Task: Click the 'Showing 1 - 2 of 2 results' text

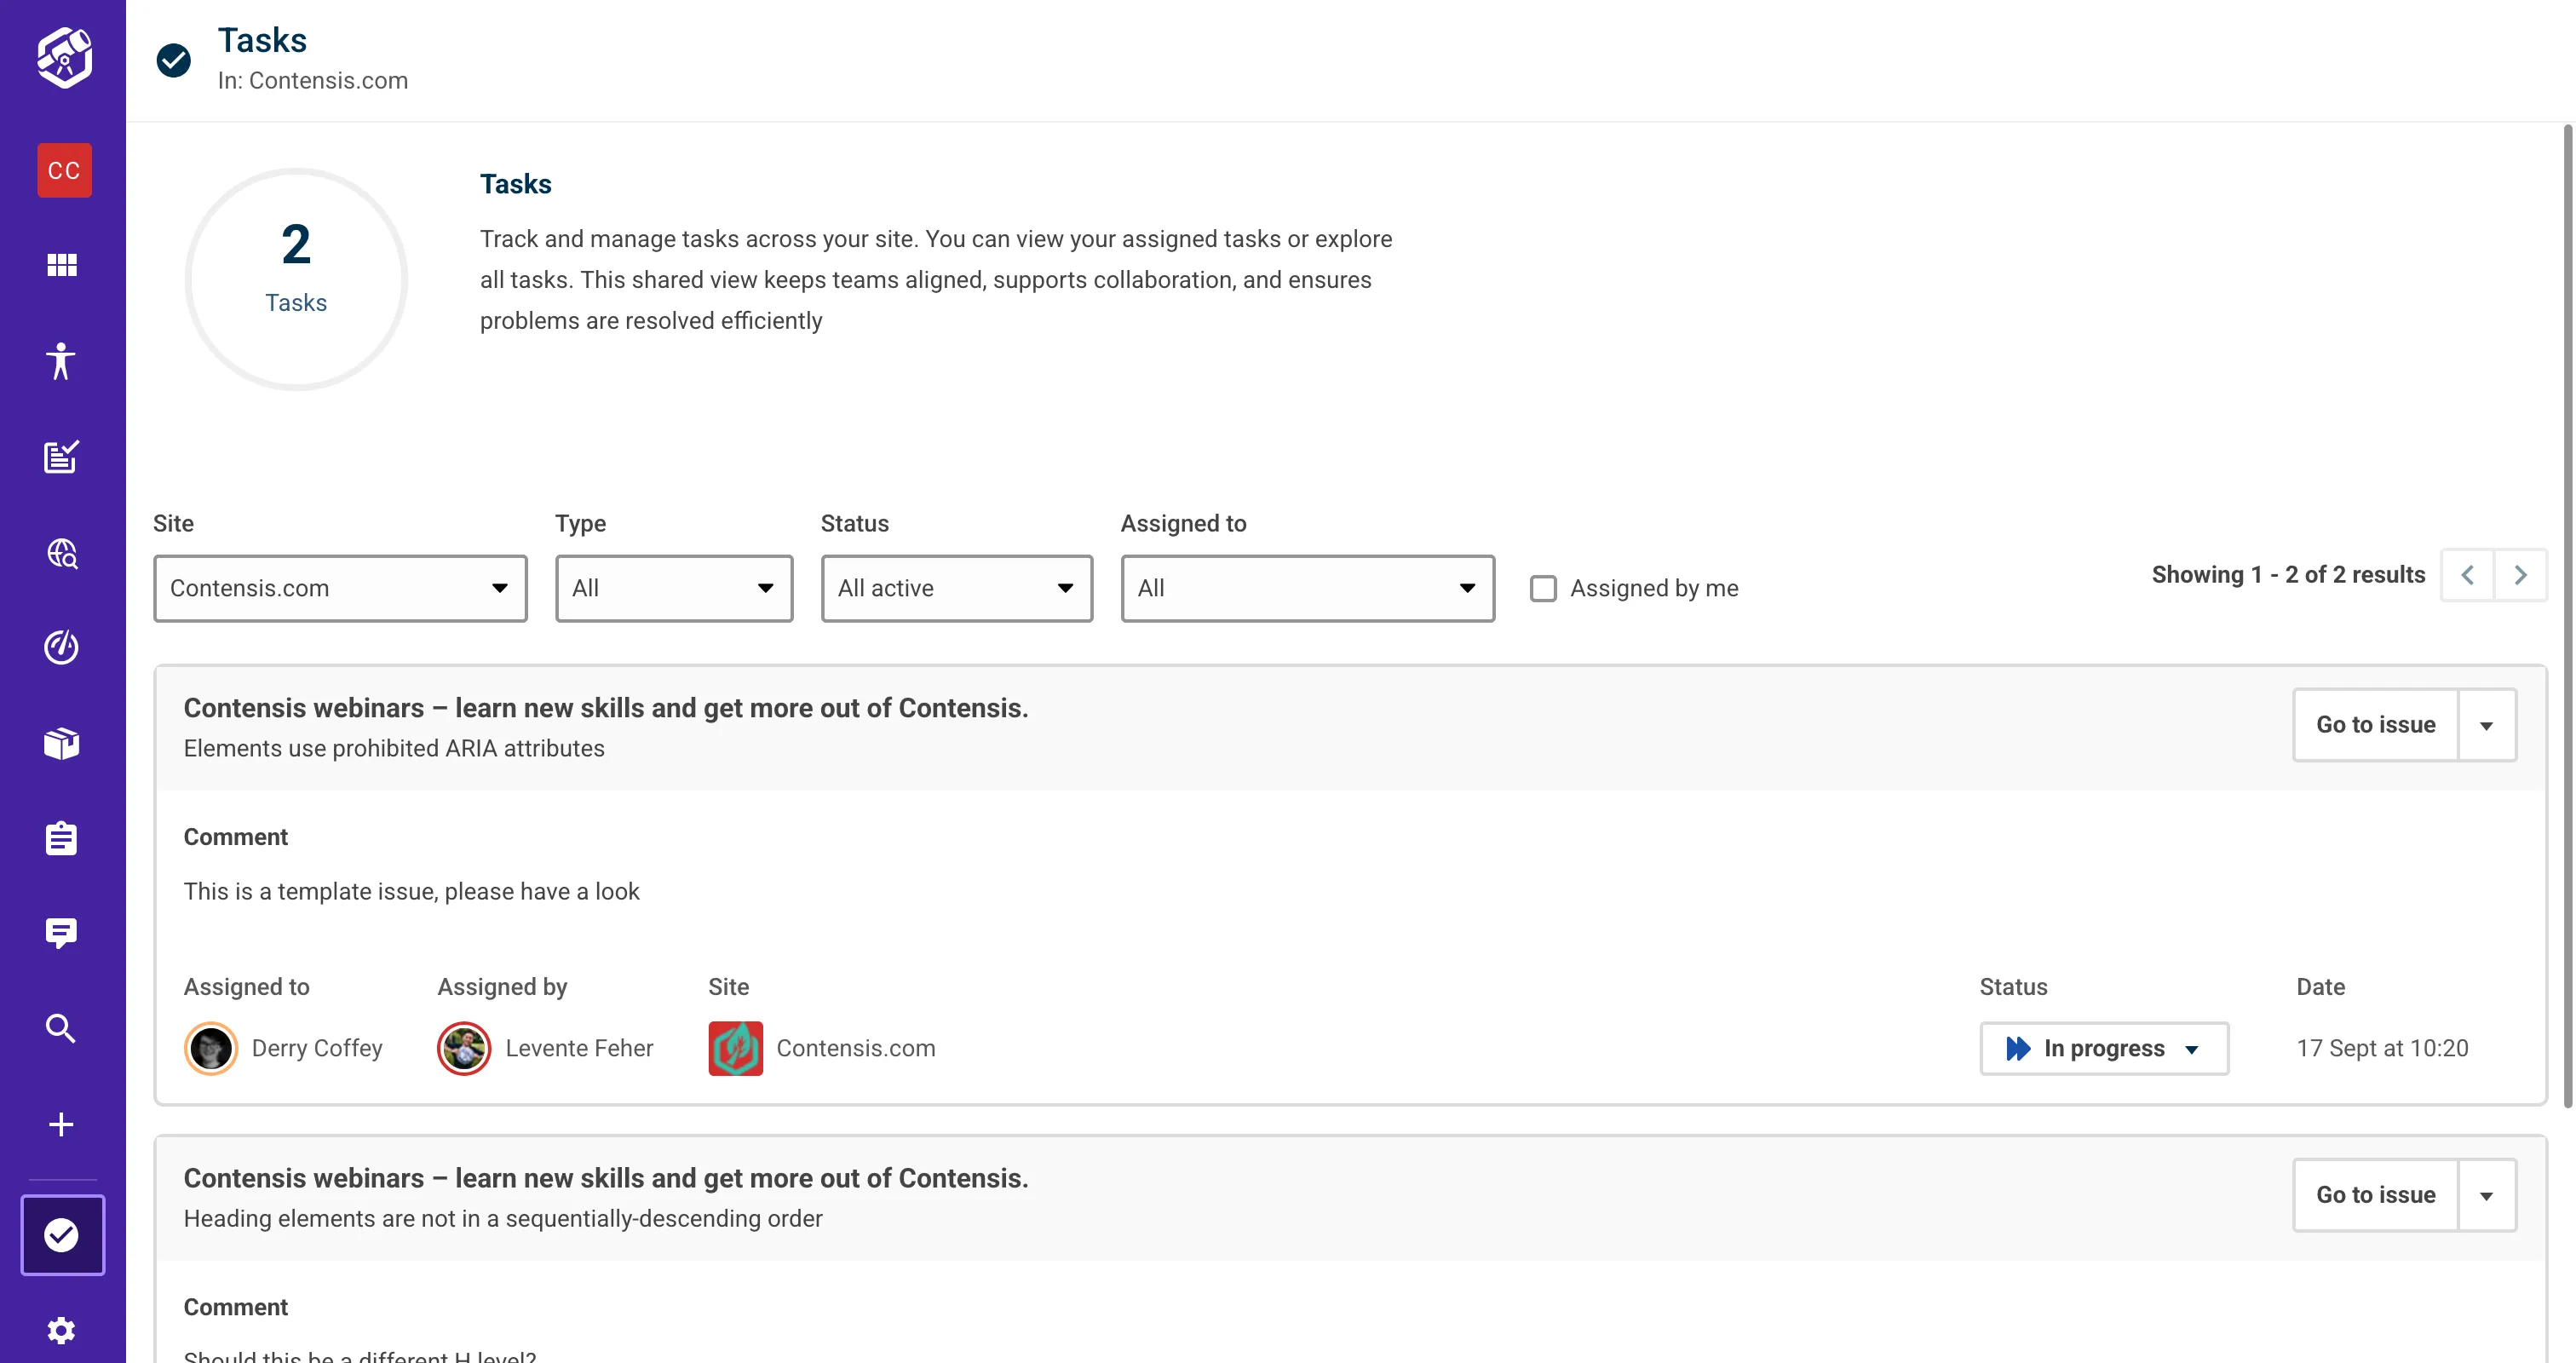Action: [x=2288, y=575]
